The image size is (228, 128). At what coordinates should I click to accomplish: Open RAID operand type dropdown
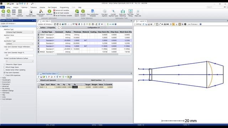pos(45,87)
